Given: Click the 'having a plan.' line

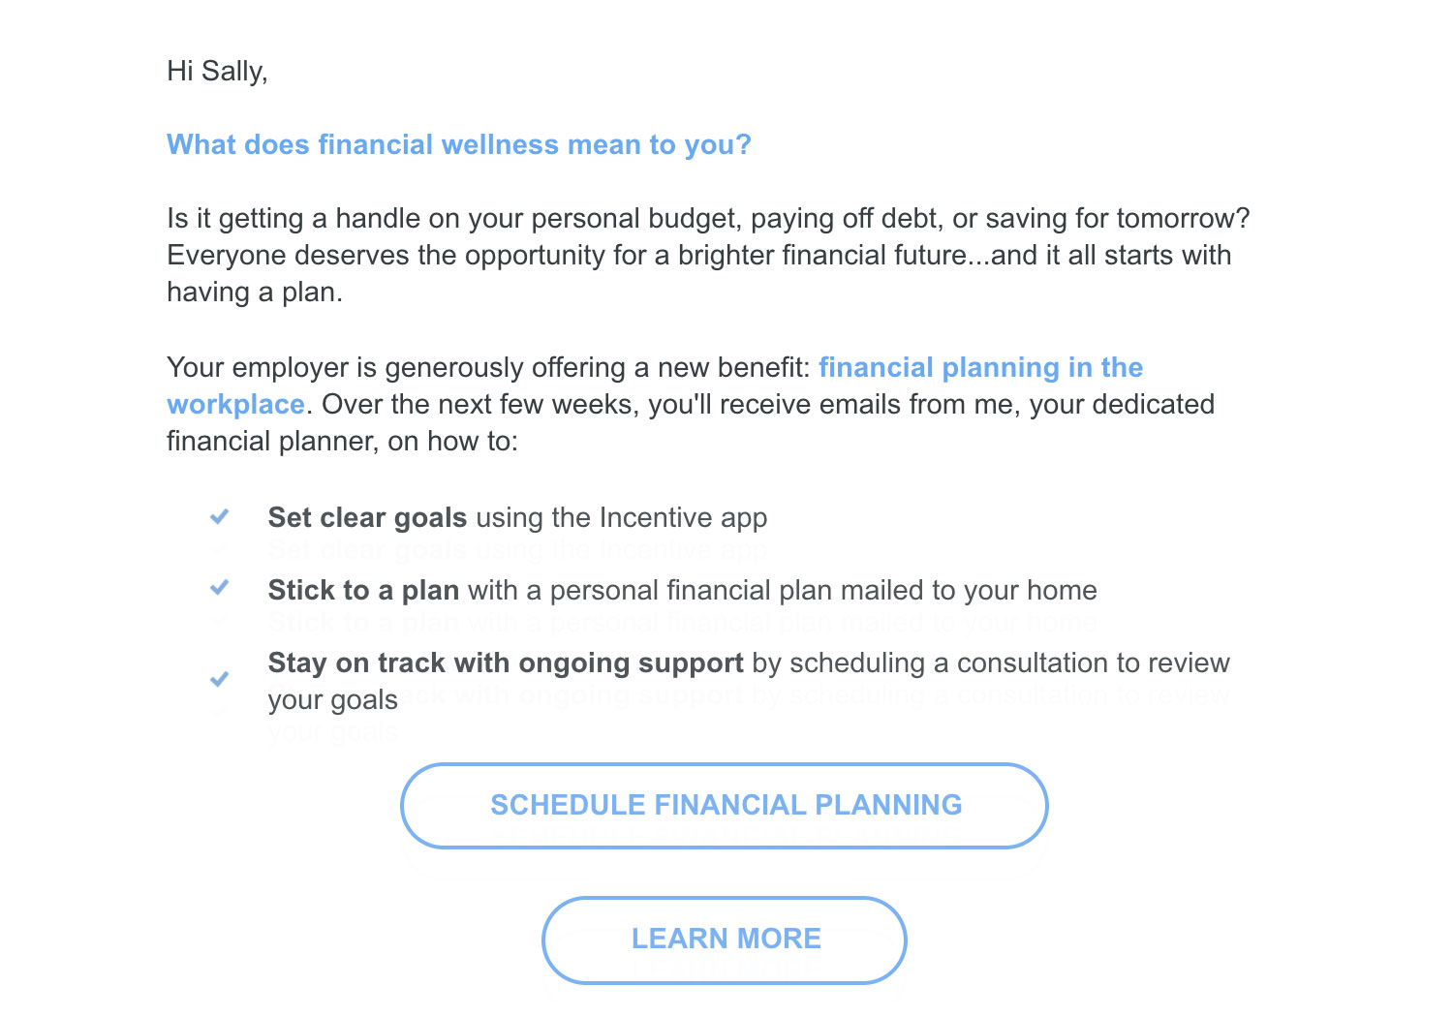Looking at the screenshot, I should pos(255,292).
